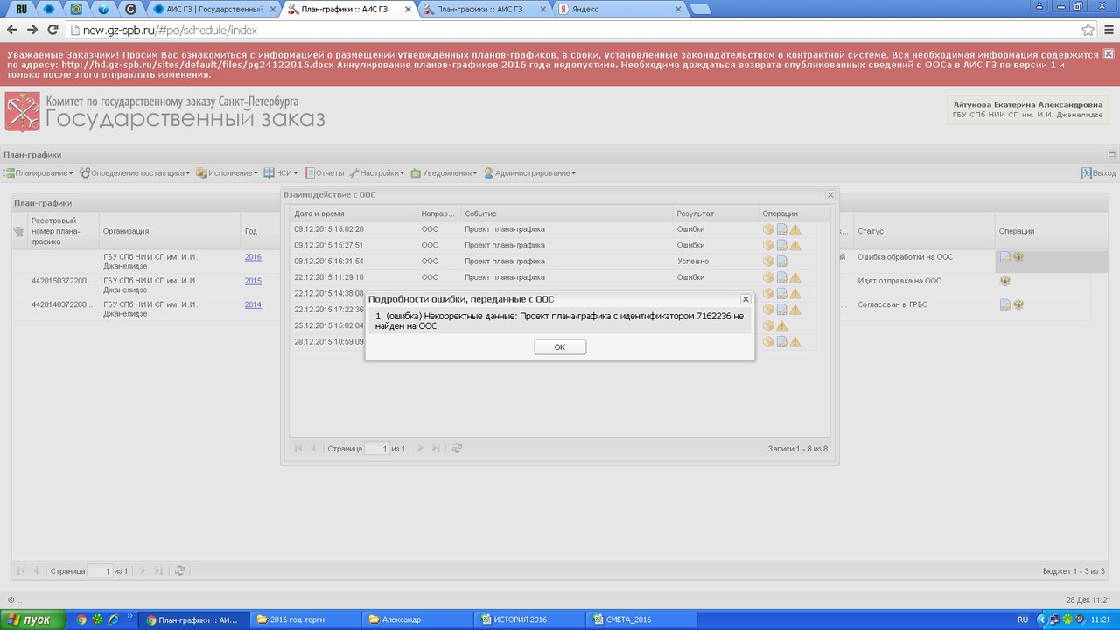Viewport: 1120px width, 630px height.
Task: Click the filter icon in plan-schedule table header
Action: click(18, 232)
